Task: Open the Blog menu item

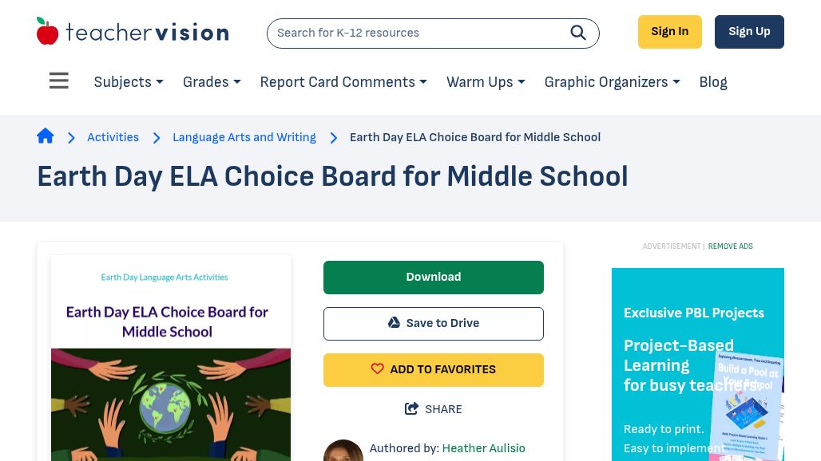Action: (713, 82)
